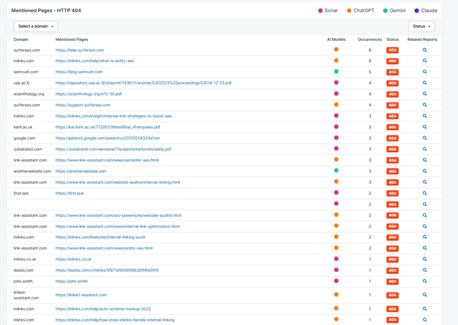Click Gemini green dot in blog.semrush.com row
The height and width of the screenshot is (325, 458).
336,71
